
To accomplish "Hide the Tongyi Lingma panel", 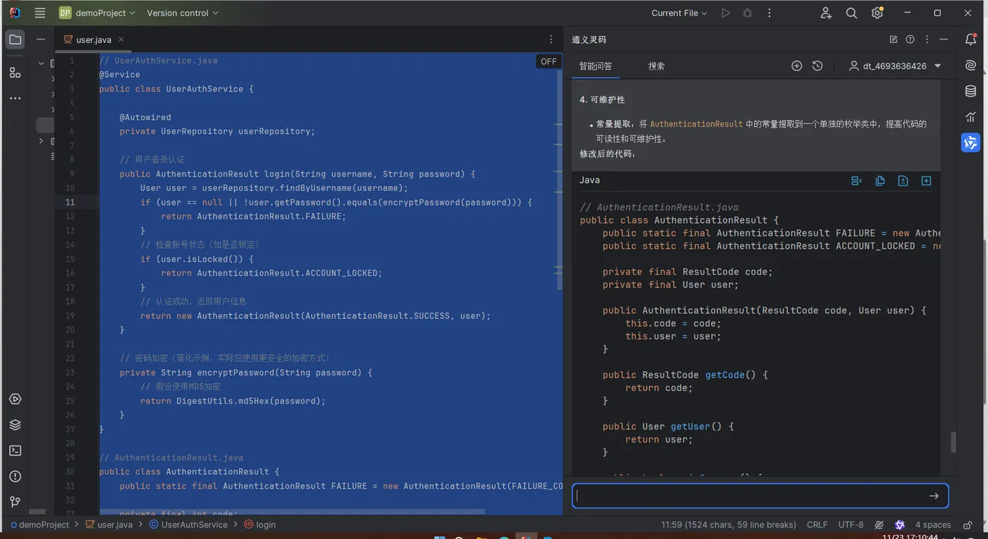I will (944, 40).
